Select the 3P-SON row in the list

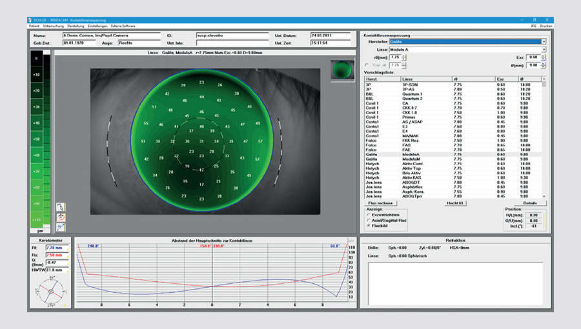click(453, 85)
